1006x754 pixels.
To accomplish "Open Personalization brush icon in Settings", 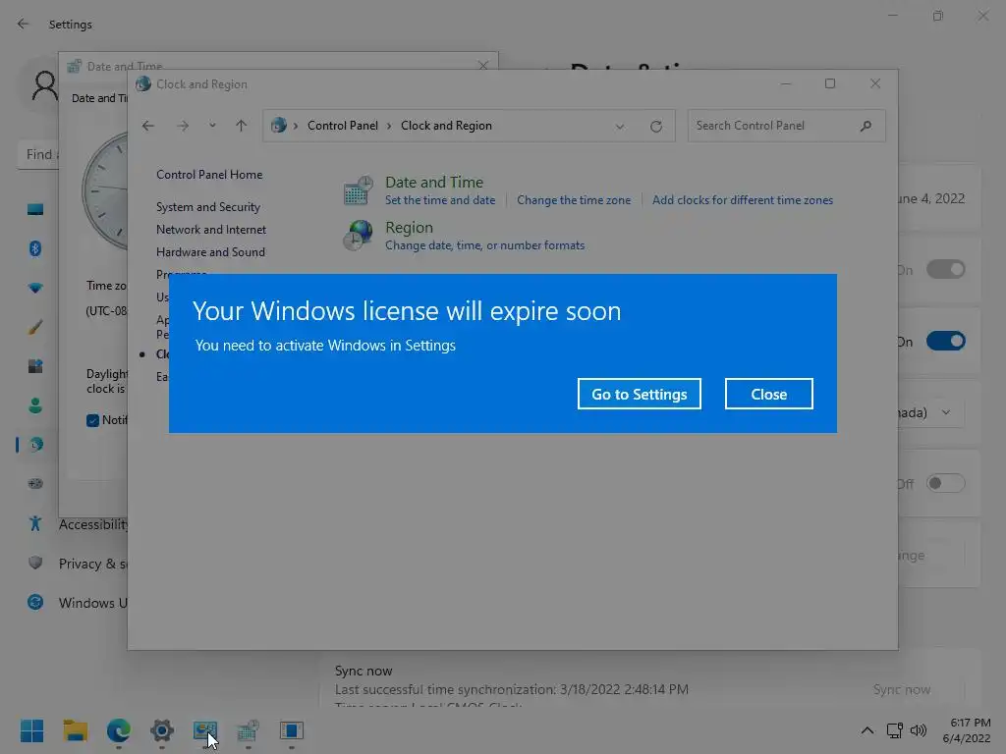I will pyautogui.click(x=35, y=327).
